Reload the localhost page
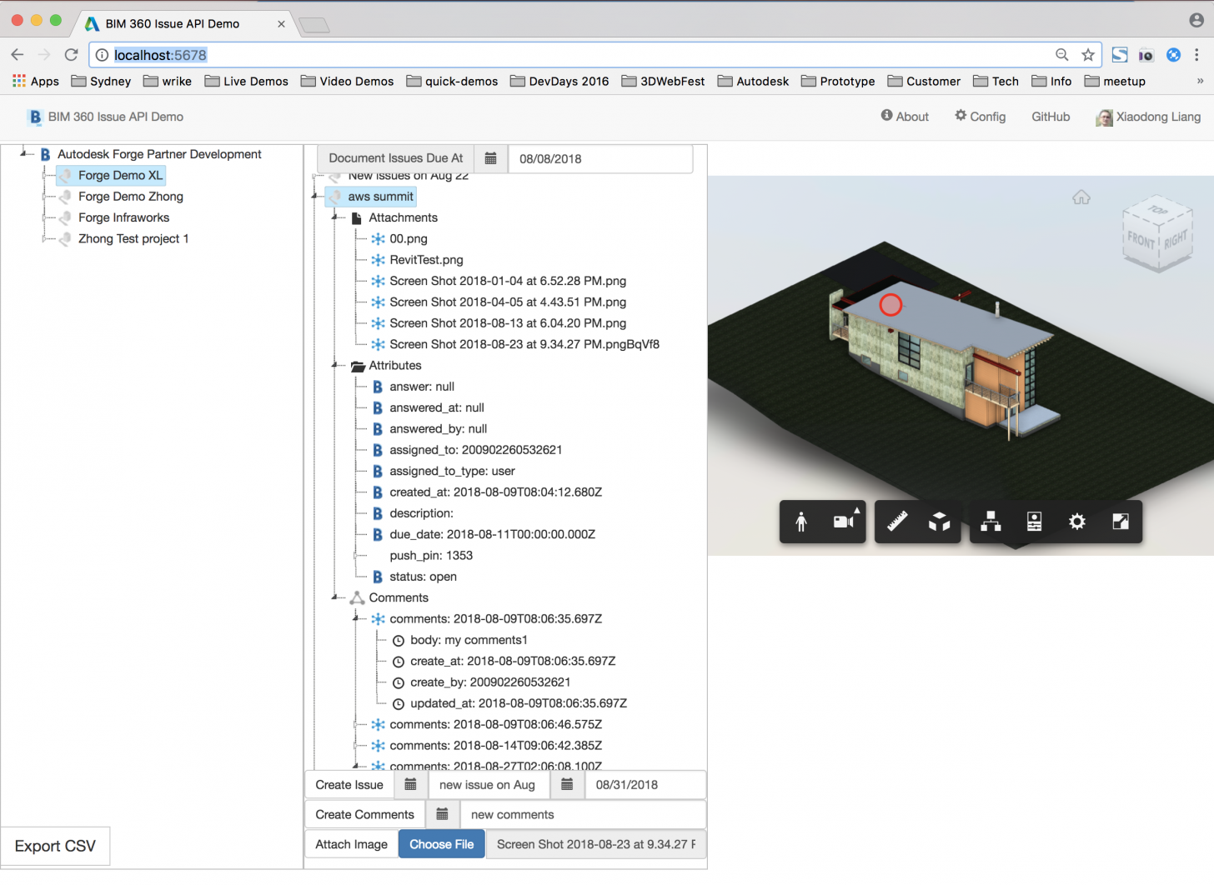 click(72, 55)
